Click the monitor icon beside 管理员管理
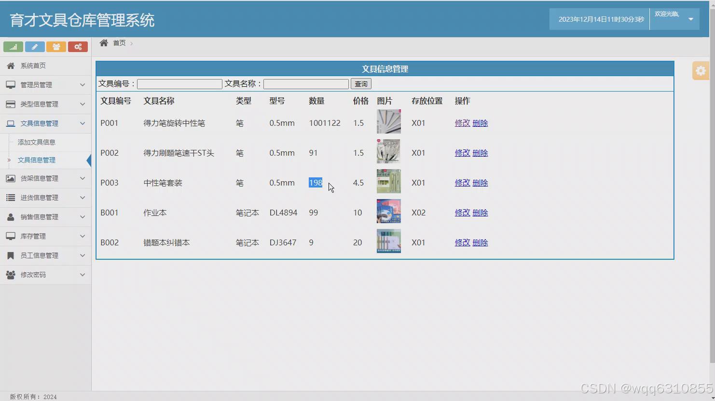 point(11,84)
